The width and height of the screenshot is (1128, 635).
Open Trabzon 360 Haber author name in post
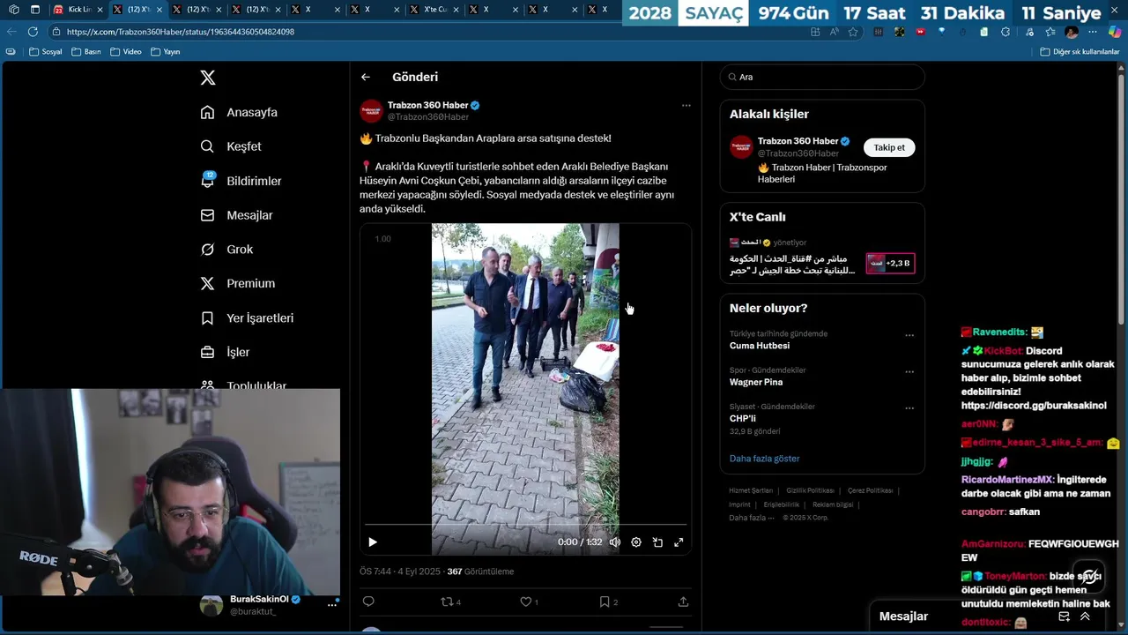tap(427, 105)
